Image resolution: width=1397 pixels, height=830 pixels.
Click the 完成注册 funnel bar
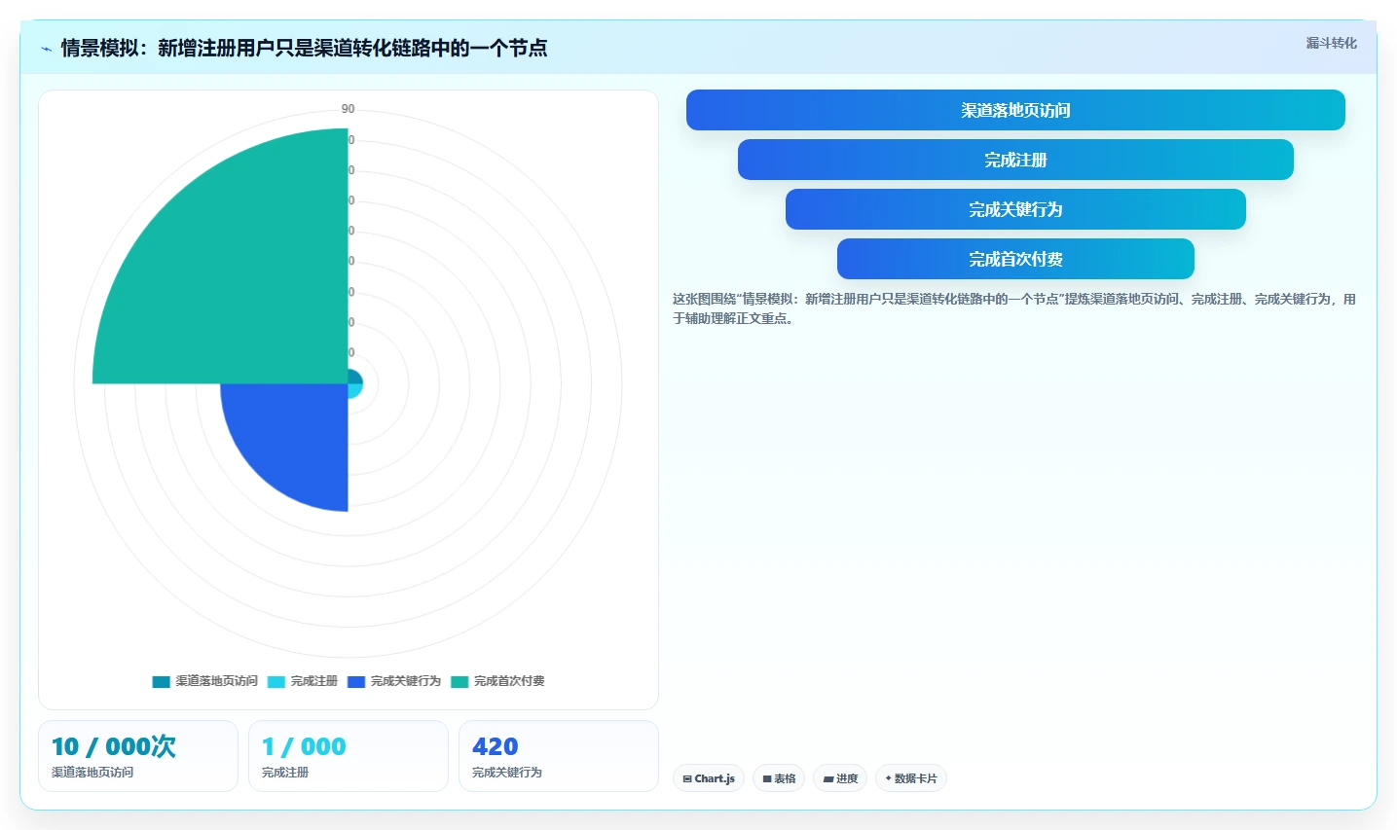[1015, 160]
